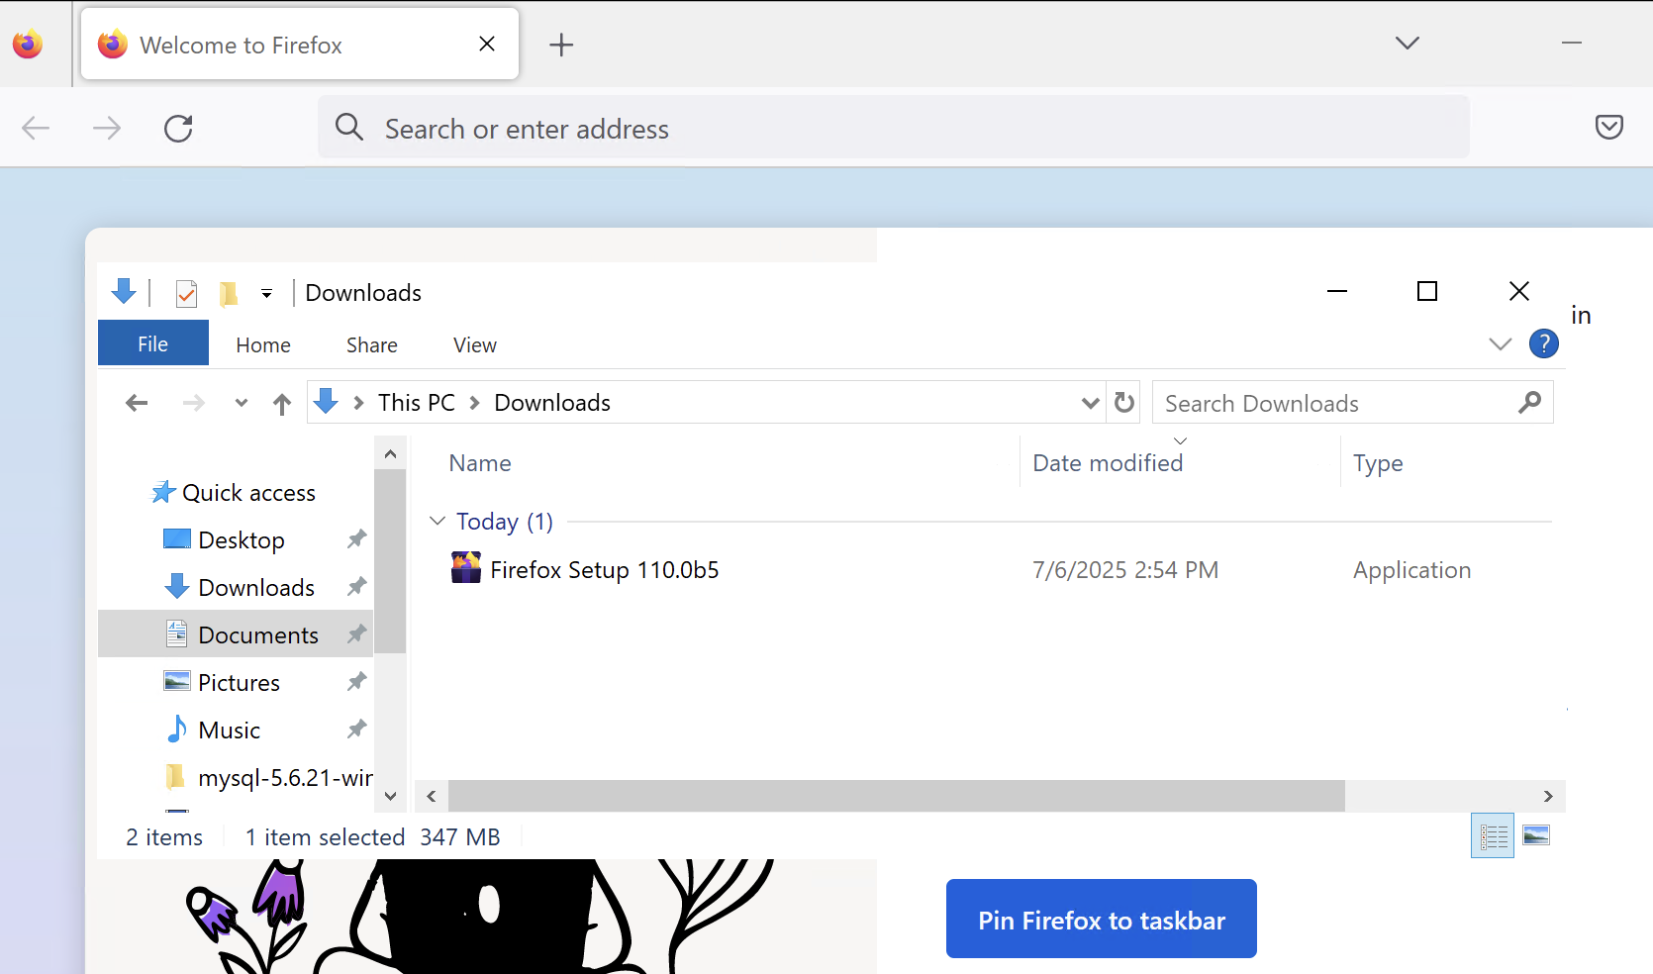Switch to the View ribbon tab
1653x974 pixels.
click(475, 344)
